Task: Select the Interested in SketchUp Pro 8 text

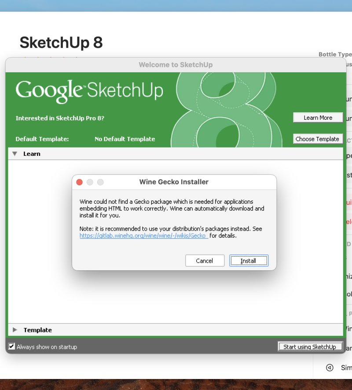Action: pyautogui.click(x=60, y=118)
